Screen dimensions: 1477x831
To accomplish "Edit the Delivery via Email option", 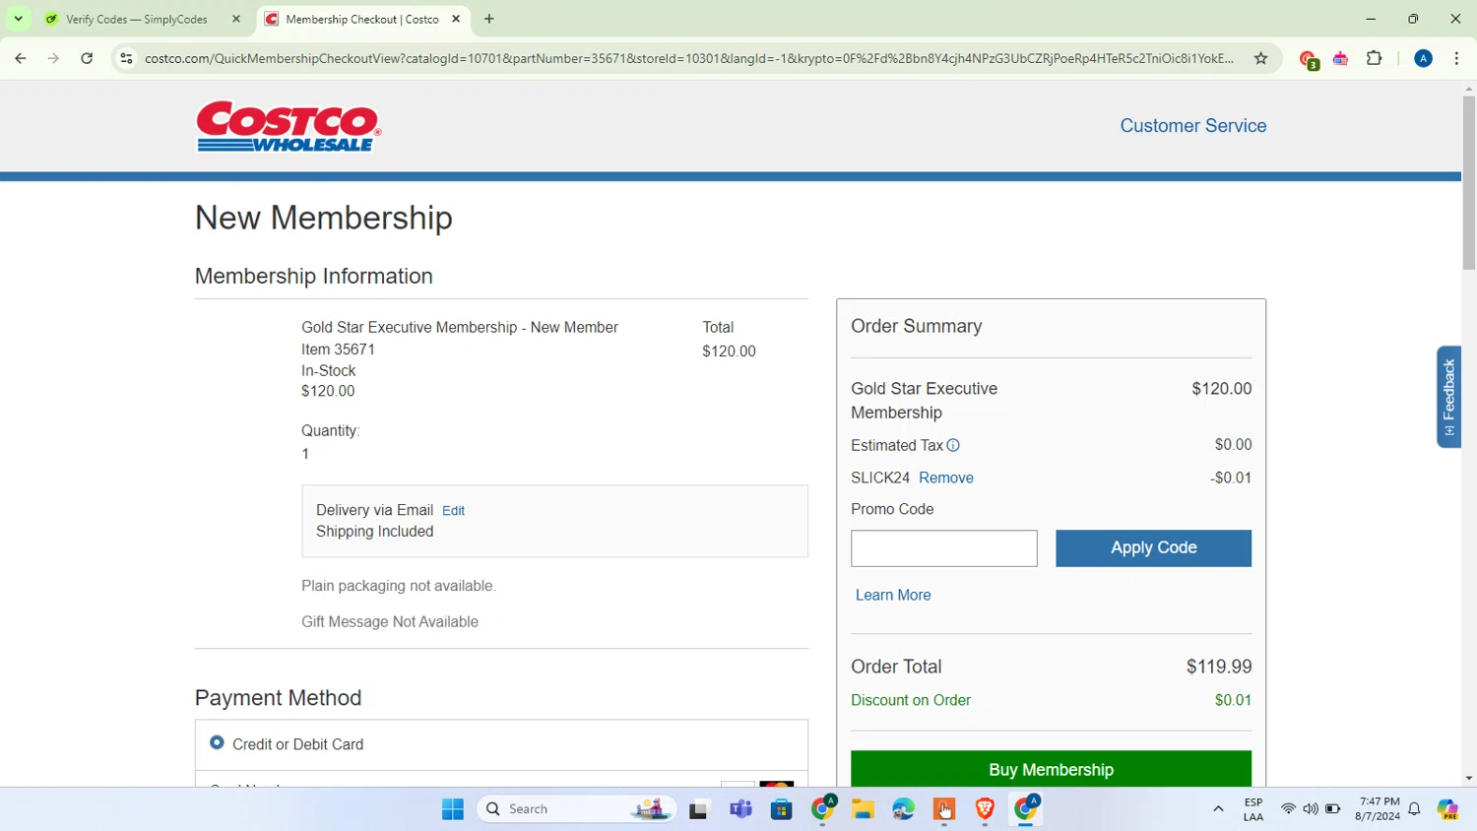I will point(453,510).
